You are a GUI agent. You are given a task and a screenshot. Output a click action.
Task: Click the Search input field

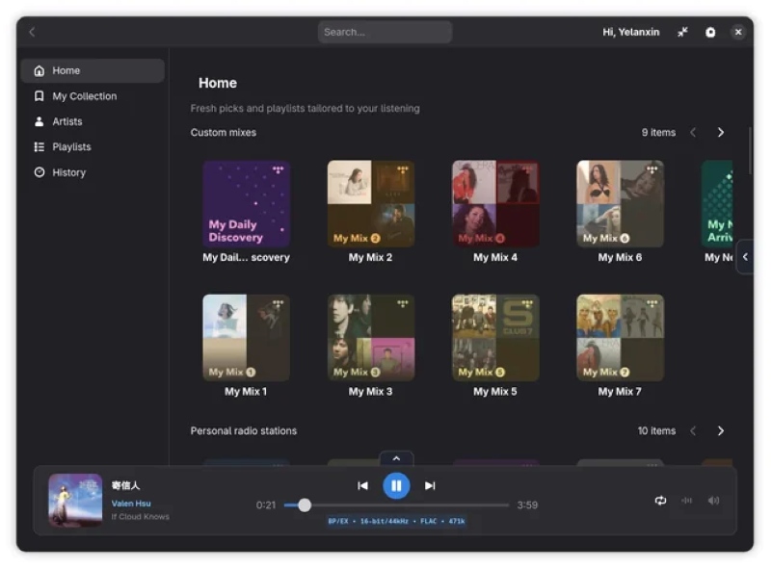[x=385, y=31]
